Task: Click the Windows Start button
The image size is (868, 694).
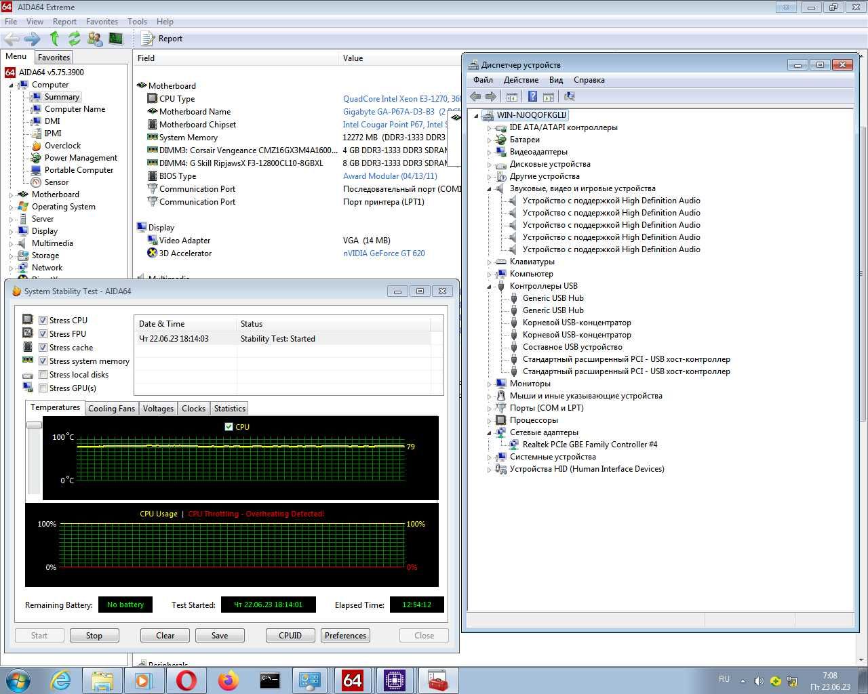Action: 18,680
